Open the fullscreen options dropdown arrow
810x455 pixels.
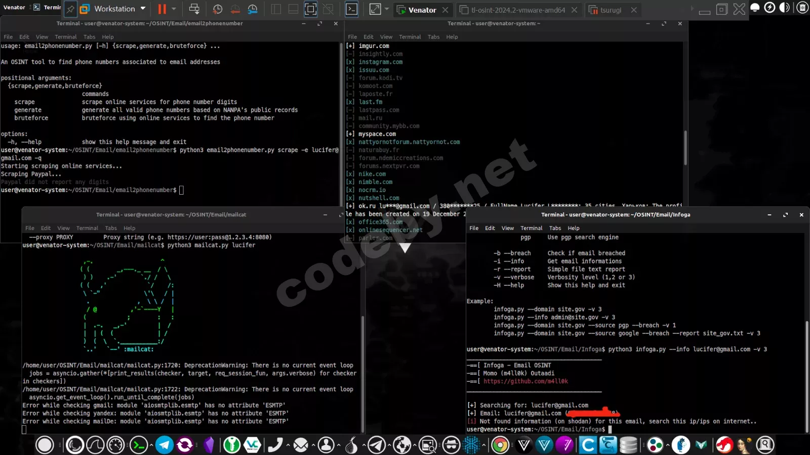point(386,9)
